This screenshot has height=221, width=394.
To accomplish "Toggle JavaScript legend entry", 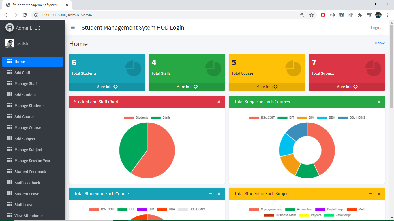I will click(337, 215).
